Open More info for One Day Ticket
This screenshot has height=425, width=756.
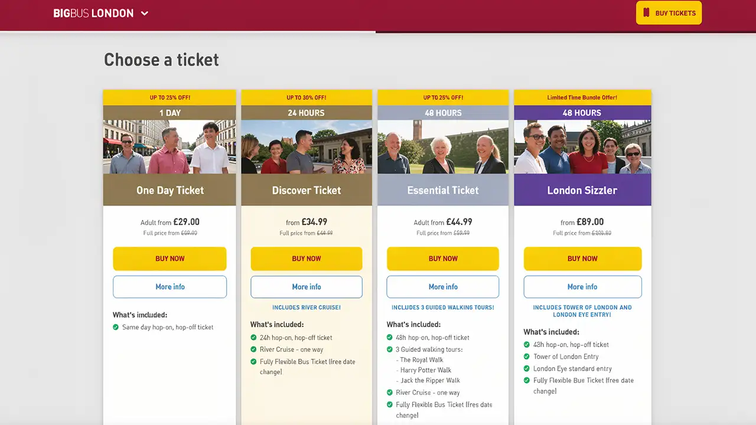(170, 287)
